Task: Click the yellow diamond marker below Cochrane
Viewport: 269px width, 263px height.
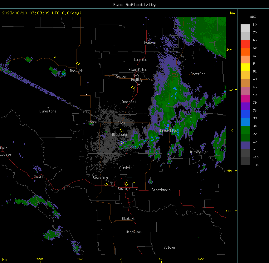Action: 106,184
